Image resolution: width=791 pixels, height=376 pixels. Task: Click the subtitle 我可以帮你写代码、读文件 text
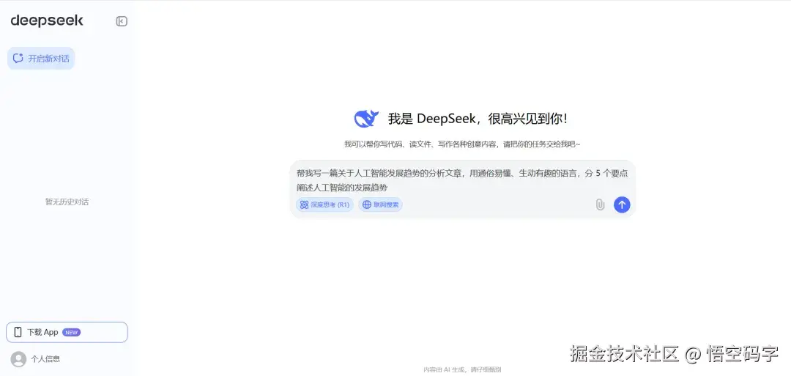coord(463,144)
